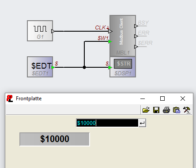Screen dimensions: 196x168
Task: Minimize the Frontplatte window
Action: pos(143,99)
